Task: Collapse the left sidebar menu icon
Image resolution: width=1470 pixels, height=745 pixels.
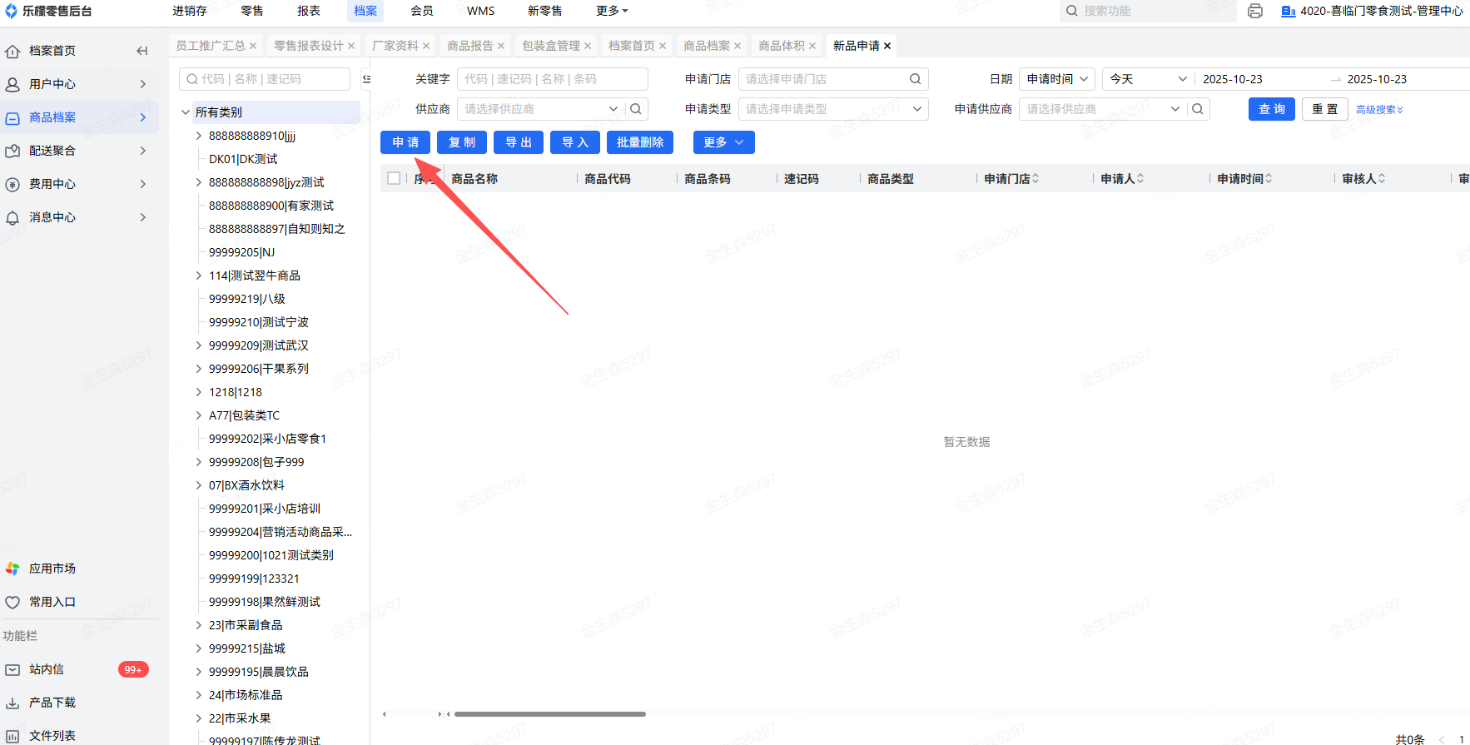Action: coord(142,51)
